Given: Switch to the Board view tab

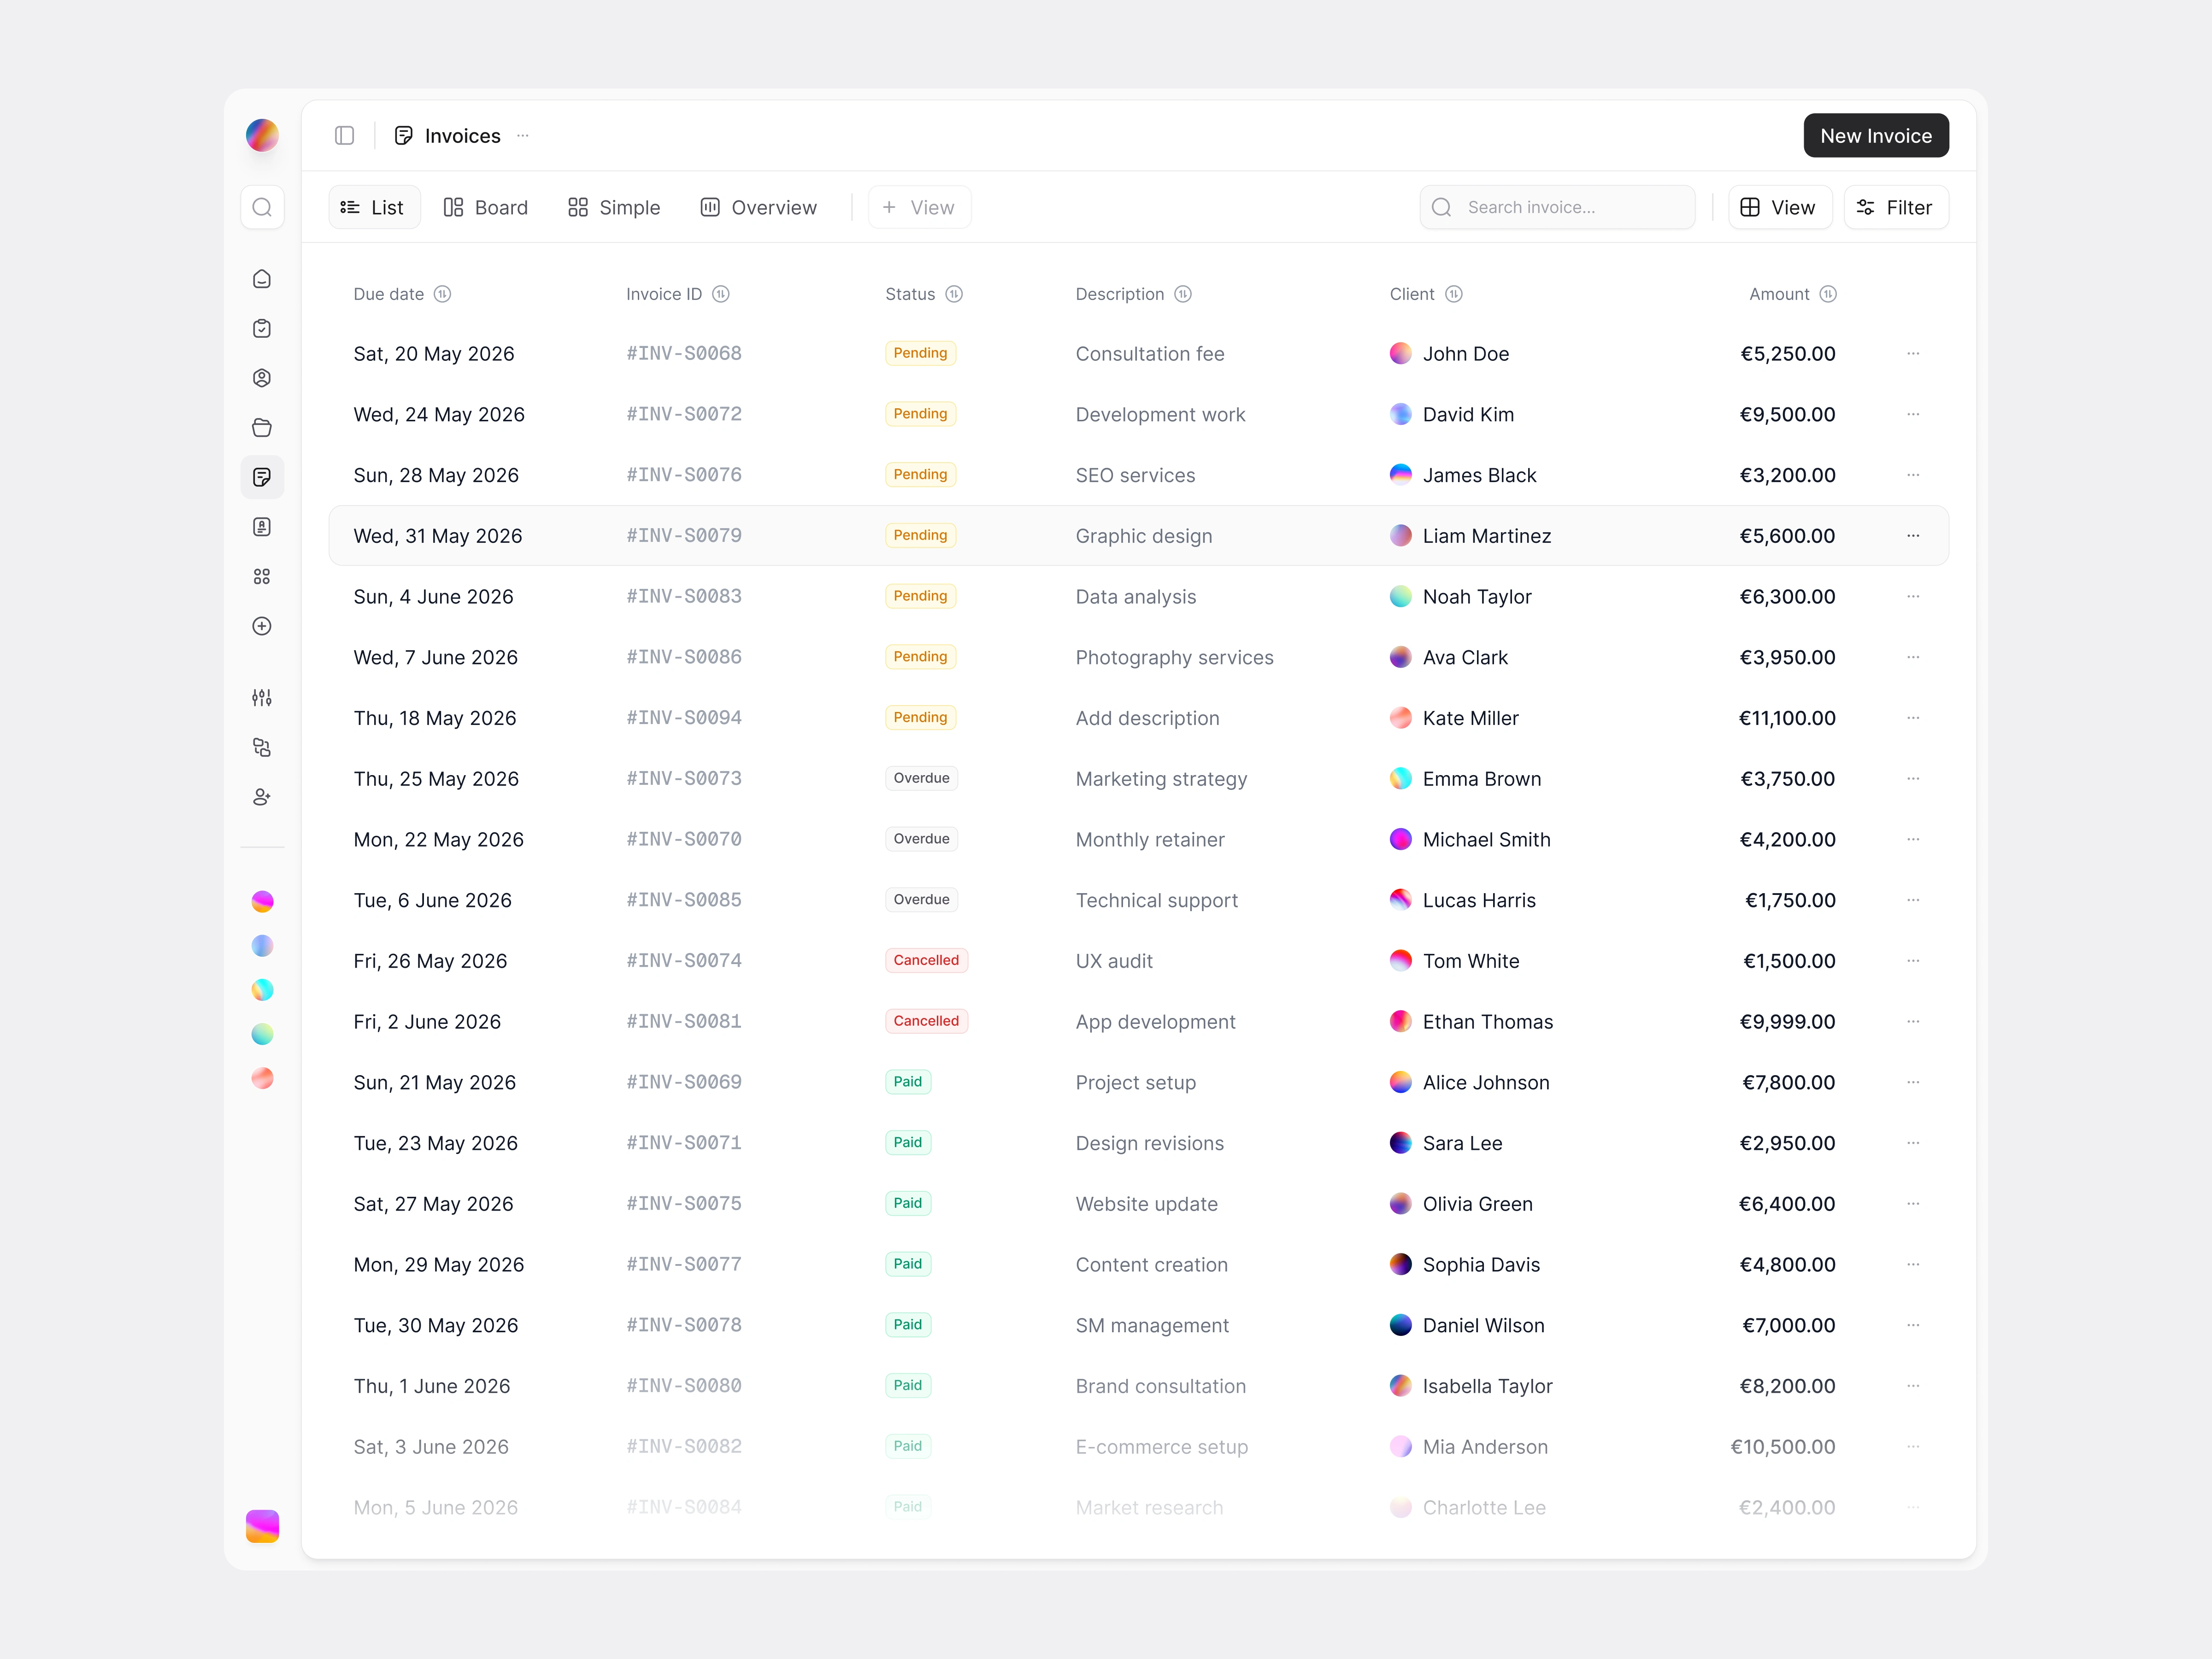Looking at the screenshot, I should click(x=486, y=207).
